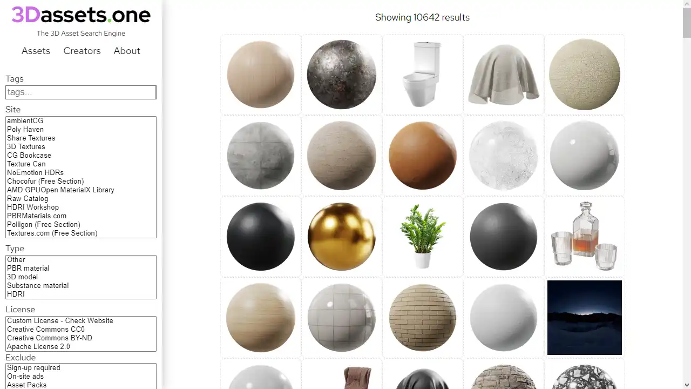View the gold sphere material

point(341,236)
